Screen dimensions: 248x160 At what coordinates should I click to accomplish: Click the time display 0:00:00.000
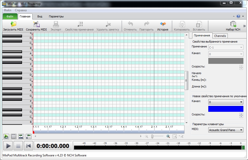tap(53, 146)
